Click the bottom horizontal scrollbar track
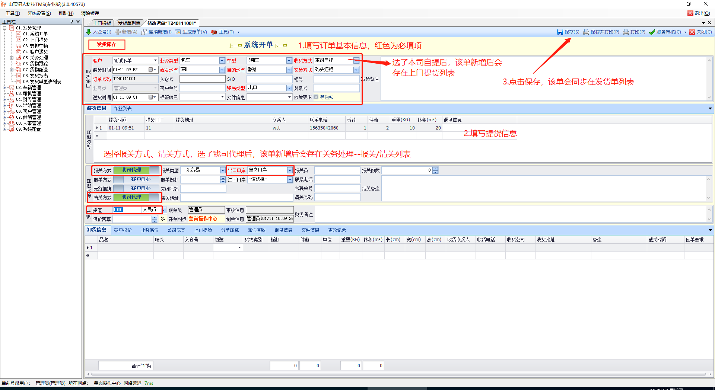 coord(398,374)
